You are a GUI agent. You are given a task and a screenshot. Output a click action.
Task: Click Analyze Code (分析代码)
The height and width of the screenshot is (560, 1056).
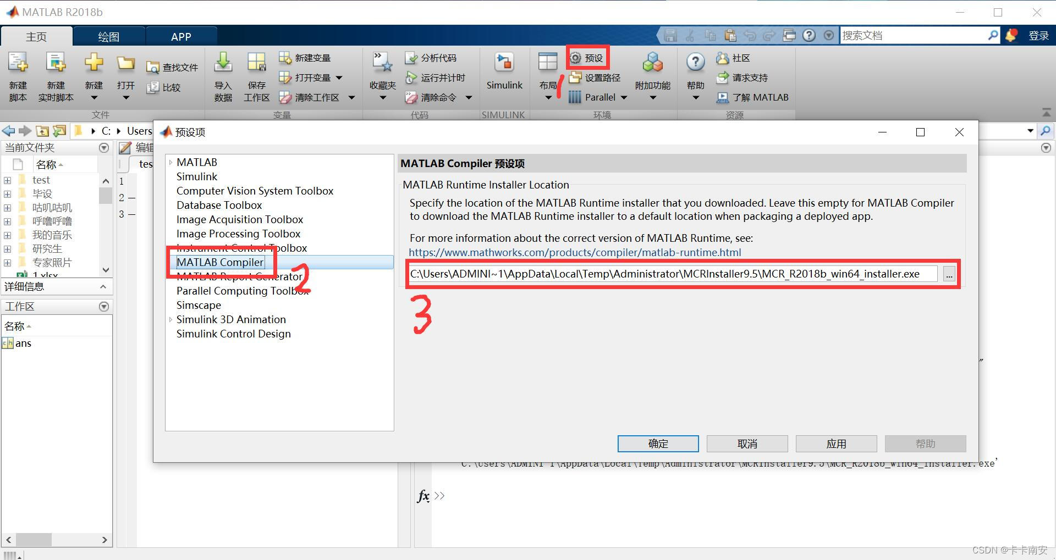click(431, 58)
